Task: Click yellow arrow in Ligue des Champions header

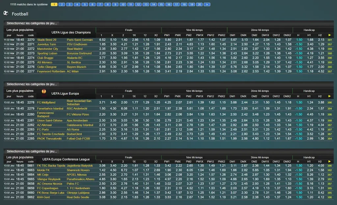Action: pos(330,35)
